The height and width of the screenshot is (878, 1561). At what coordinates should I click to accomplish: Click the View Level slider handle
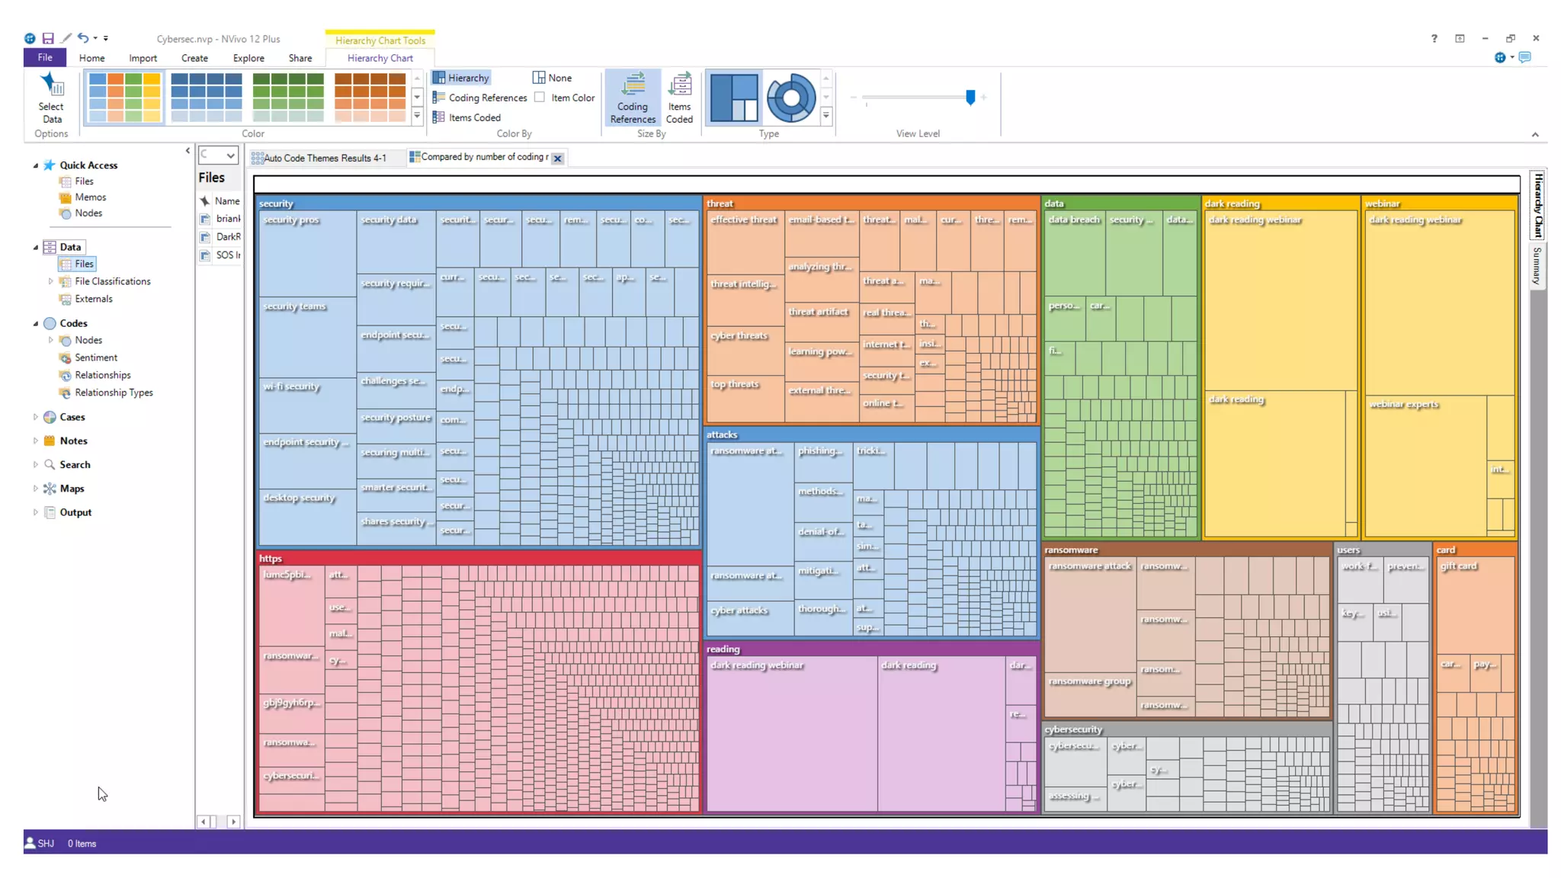click(970, 98)
